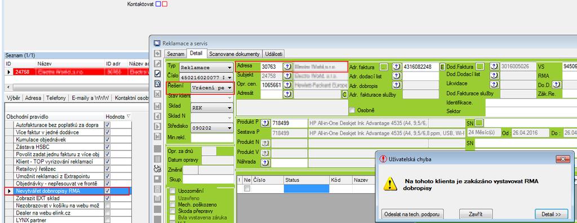Click the Adresa field containing 30763

point(272,67)
